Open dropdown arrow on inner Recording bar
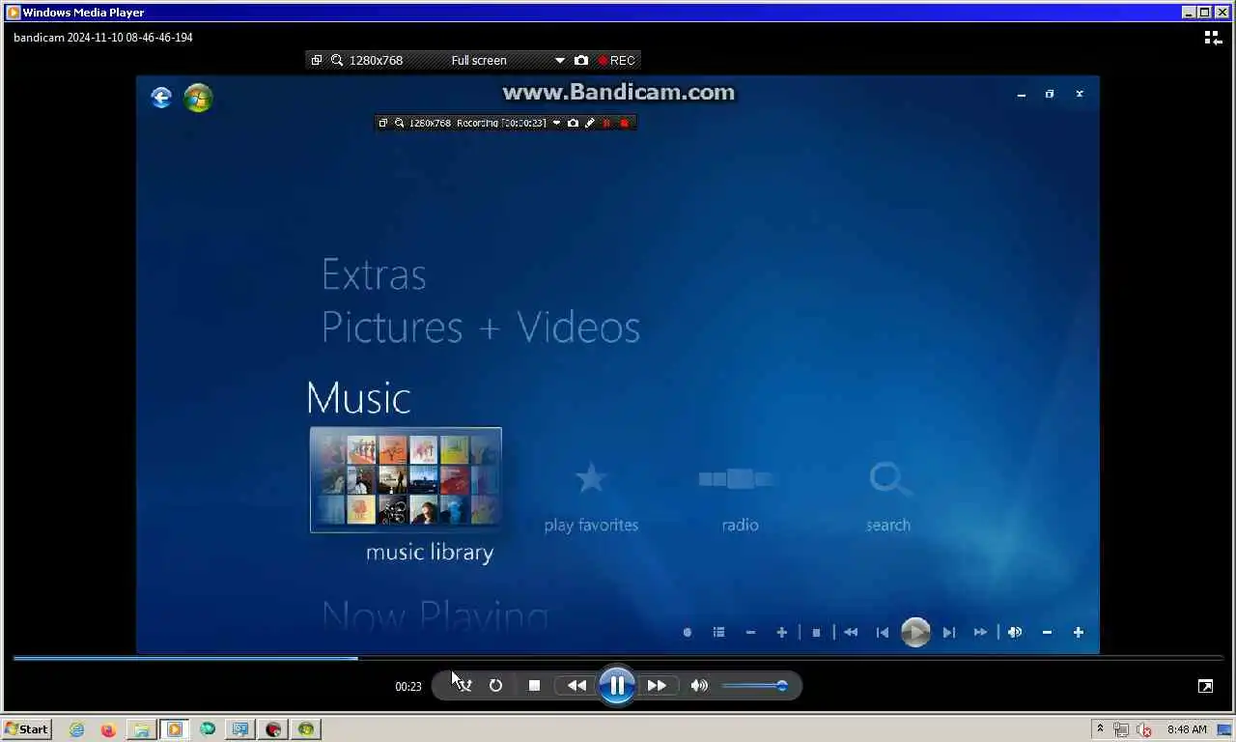 556,123
